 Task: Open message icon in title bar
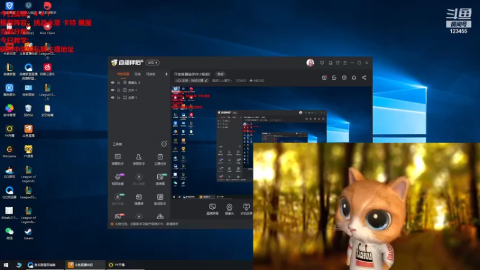(322, 63)
